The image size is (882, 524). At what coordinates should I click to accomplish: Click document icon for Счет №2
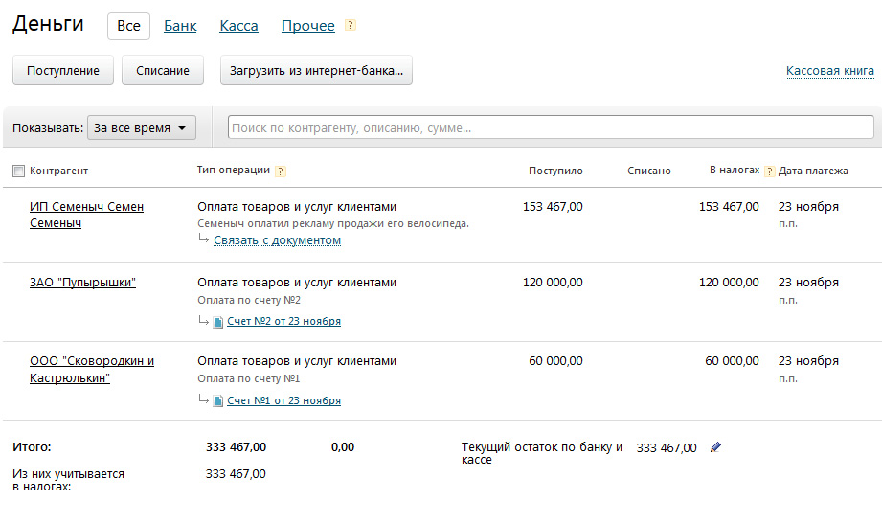[x=218, y=322]
